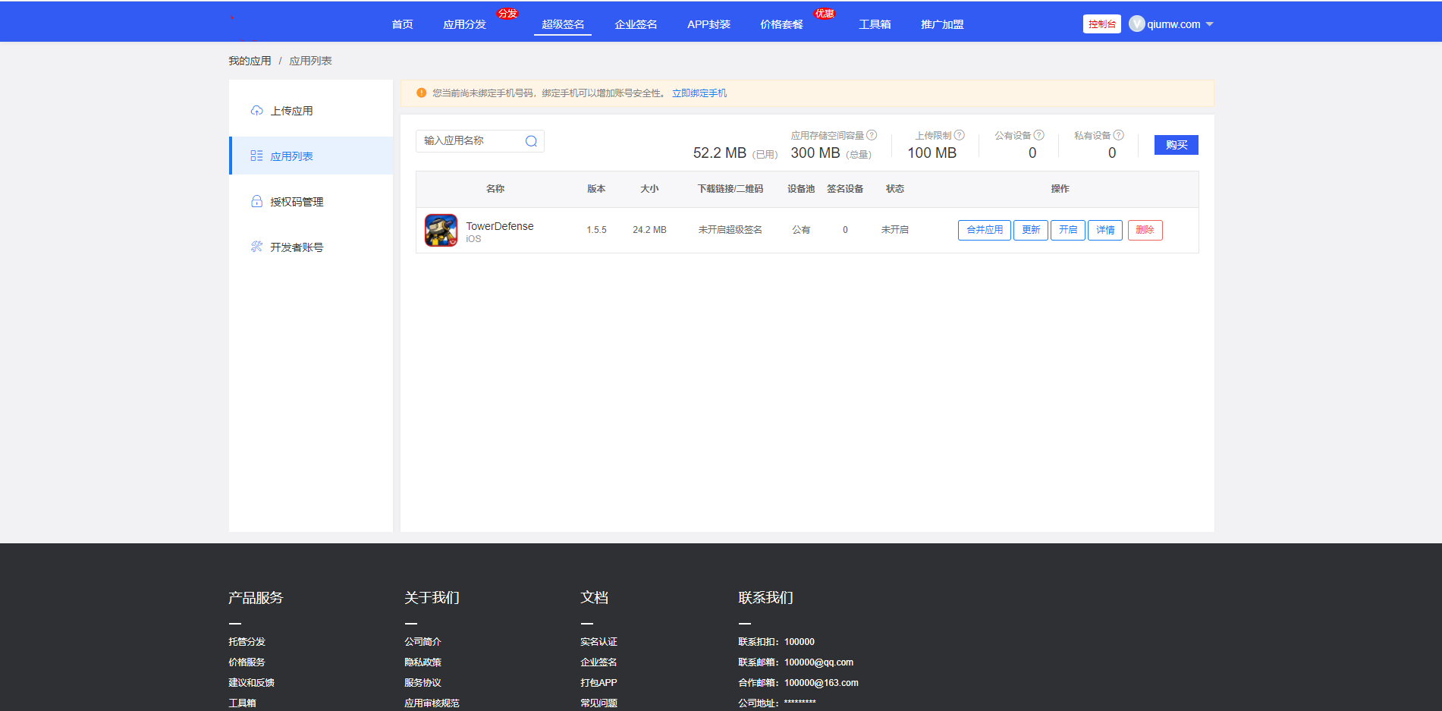Click the lock icon for 授权码管理

[257, 201]
